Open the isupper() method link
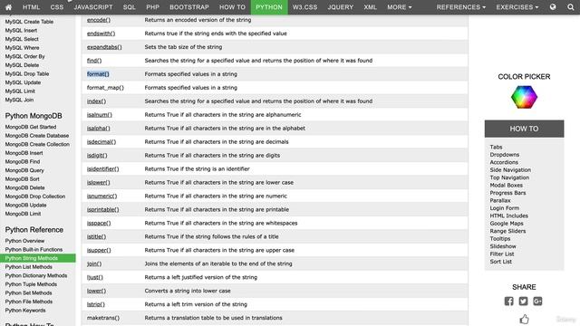This screenshot has width=580, height=326. [x=99, y=250]
